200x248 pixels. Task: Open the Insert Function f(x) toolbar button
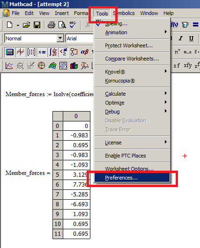pos(175,25)
